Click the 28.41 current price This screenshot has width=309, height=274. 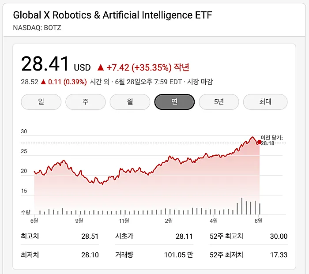coord(45,64)
